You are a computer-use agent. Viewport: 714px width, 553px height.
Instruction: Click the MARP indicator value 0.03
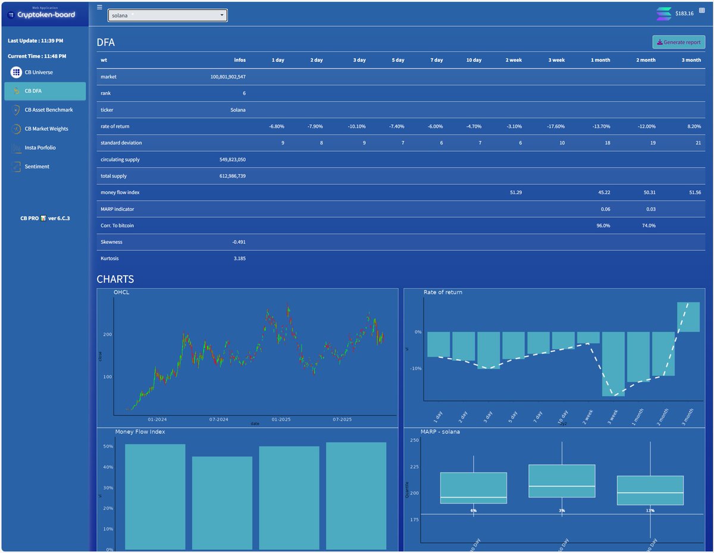pos(651,209)
